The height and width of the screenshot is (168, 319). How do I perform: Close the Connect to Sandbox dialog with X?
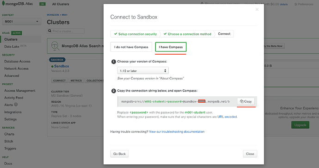[257, 9]
